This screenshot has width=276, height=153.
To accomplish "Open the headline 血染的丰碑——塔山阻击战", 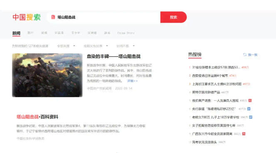I will tap(113, 56).
